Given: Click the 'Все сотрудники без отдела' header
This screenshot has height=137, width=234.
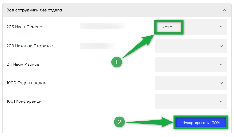Looking at the screenshot, I should [117, 10].
